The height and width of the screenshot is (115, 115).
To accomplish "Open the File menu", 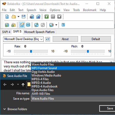I will (4, 10).
